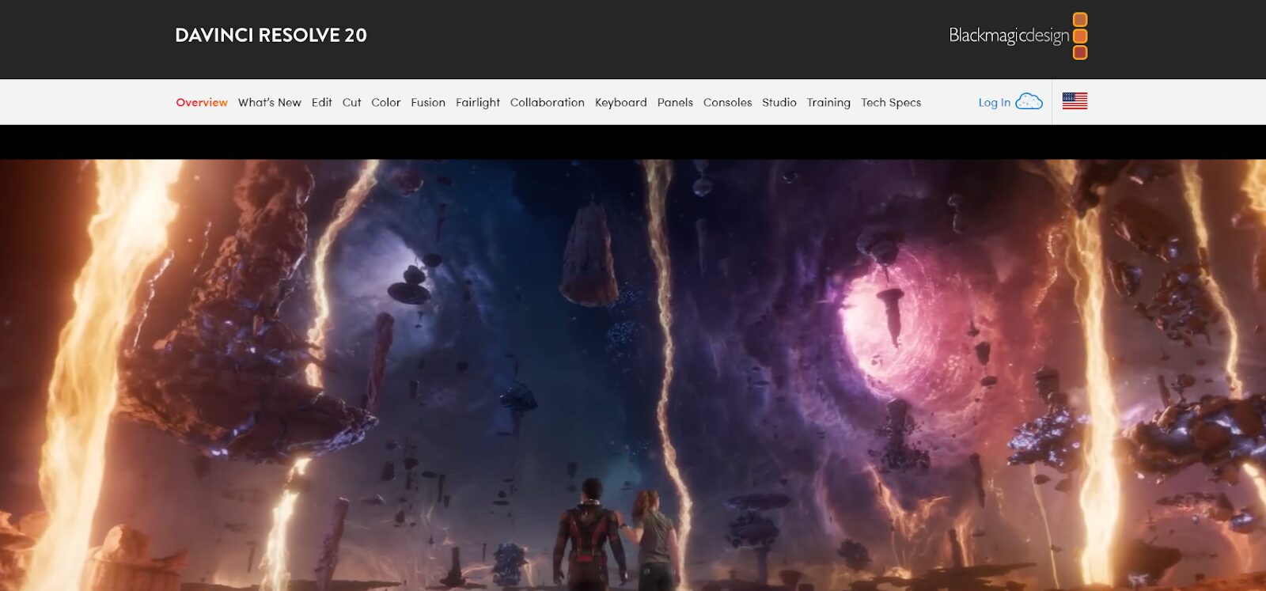Open the Tech Specs page
Viewport: 1266px width, 591px height.
point(891,102)
